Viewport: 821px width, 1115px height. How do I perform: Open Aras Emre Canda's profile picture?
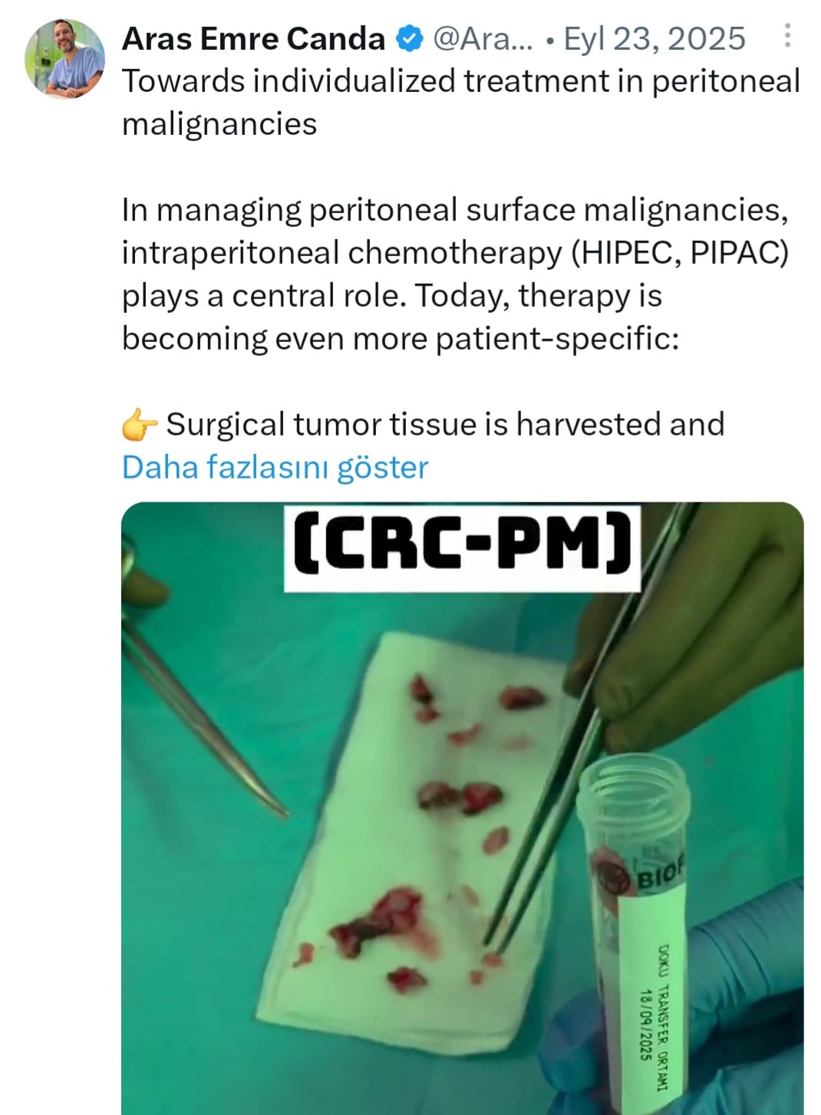coord(64,59)
